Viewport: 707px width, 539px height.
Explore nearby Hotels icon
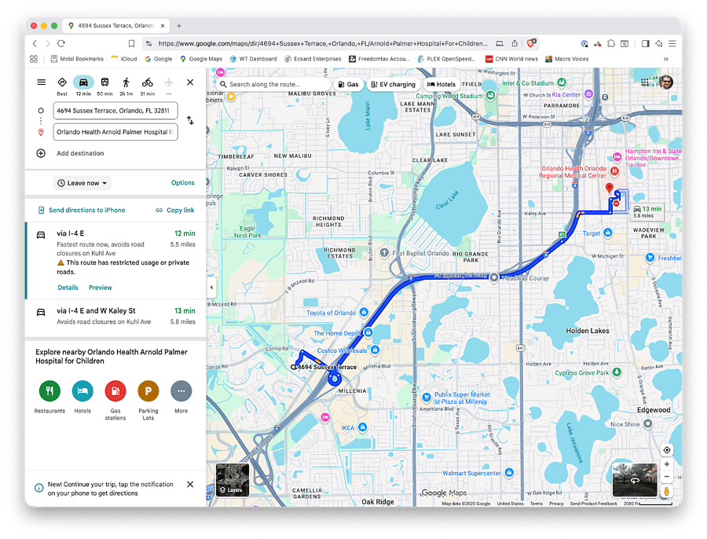point(82,391)
